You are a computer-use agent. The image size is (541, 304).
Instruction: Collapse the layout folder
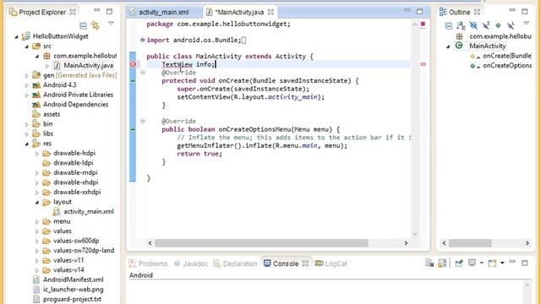point(37,203)
